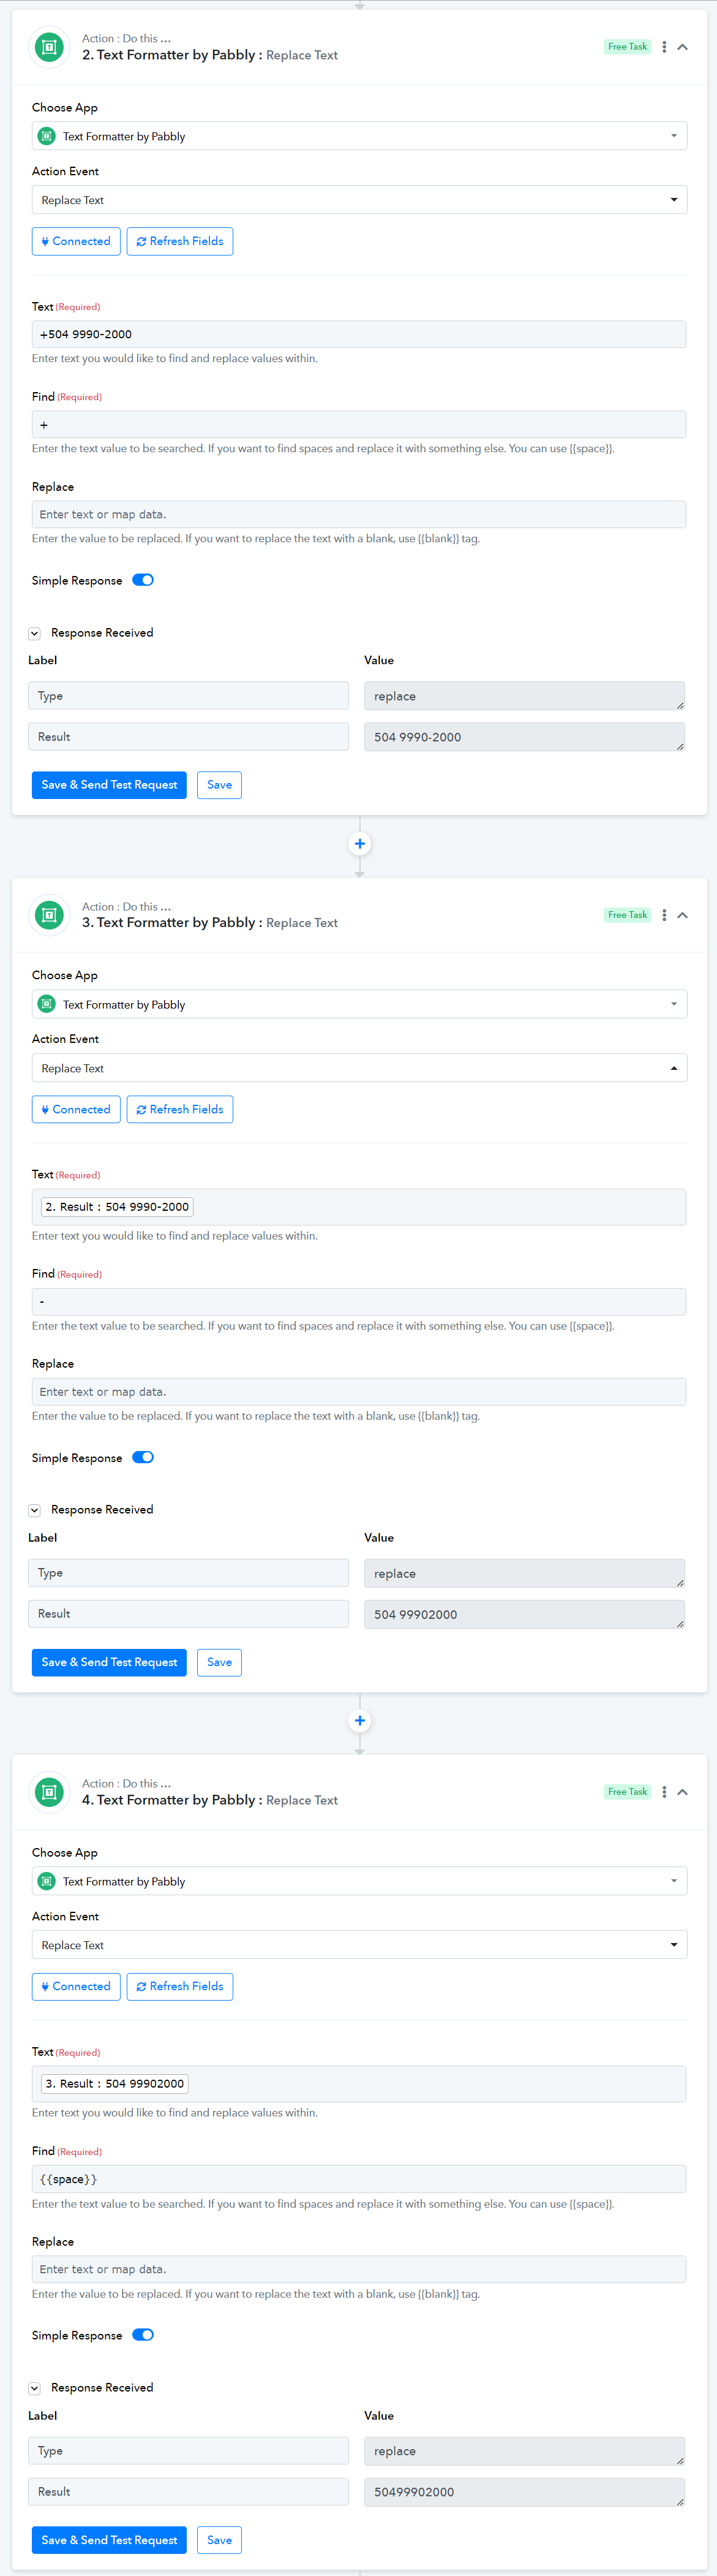717x2576 pixels.
Task: Click Refresh Fields in step 4
Action: click(180, 1986)
